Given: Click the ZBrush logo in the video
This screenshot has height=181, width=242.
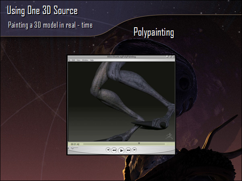Looking at the screenshot, I should click(169, 136).
